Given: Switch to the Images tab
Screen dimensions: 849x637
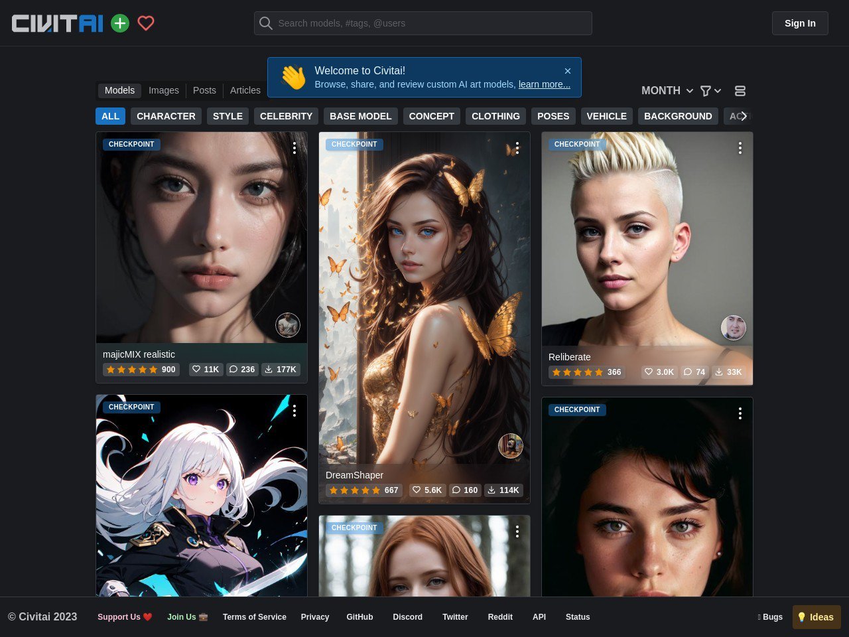Looking at the screenshot, I should (x=164, y=90).
